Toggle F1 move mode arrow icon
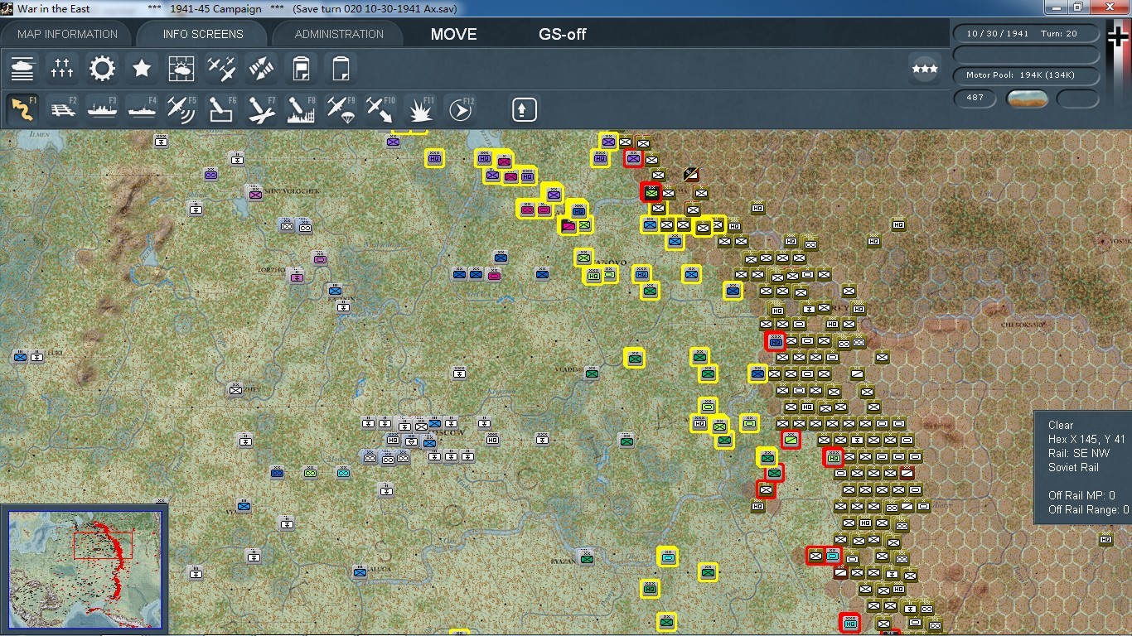Viewport: 1132px width, 636px height. point(22,108)
